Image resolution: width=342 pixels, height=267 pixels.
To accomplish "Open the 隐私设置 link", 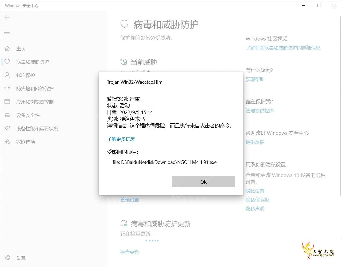I will (255, 191).
